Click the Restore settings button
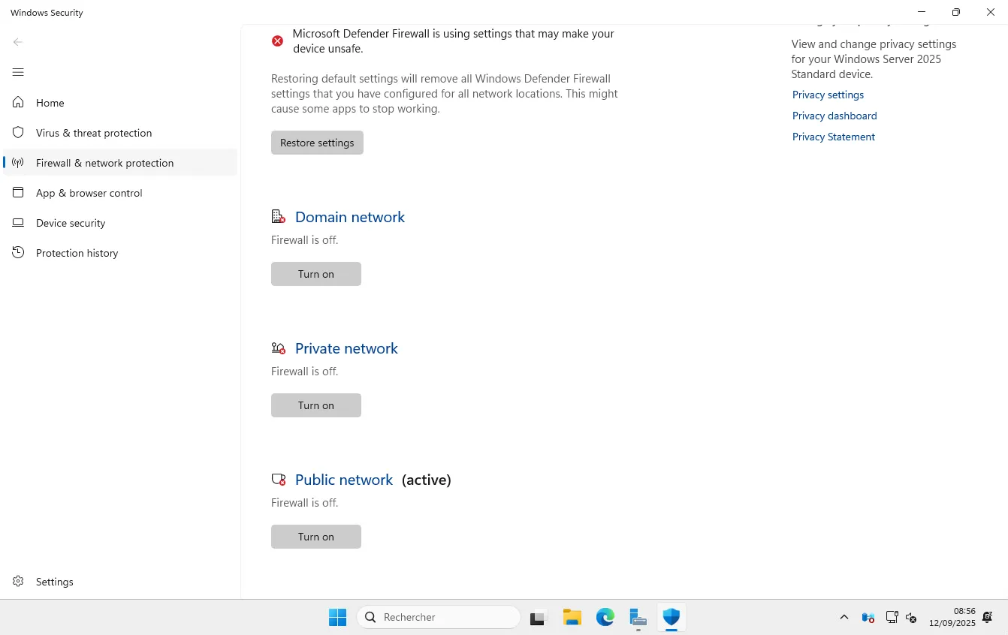This screenshot has height=635, width=1008. [317, 143]
